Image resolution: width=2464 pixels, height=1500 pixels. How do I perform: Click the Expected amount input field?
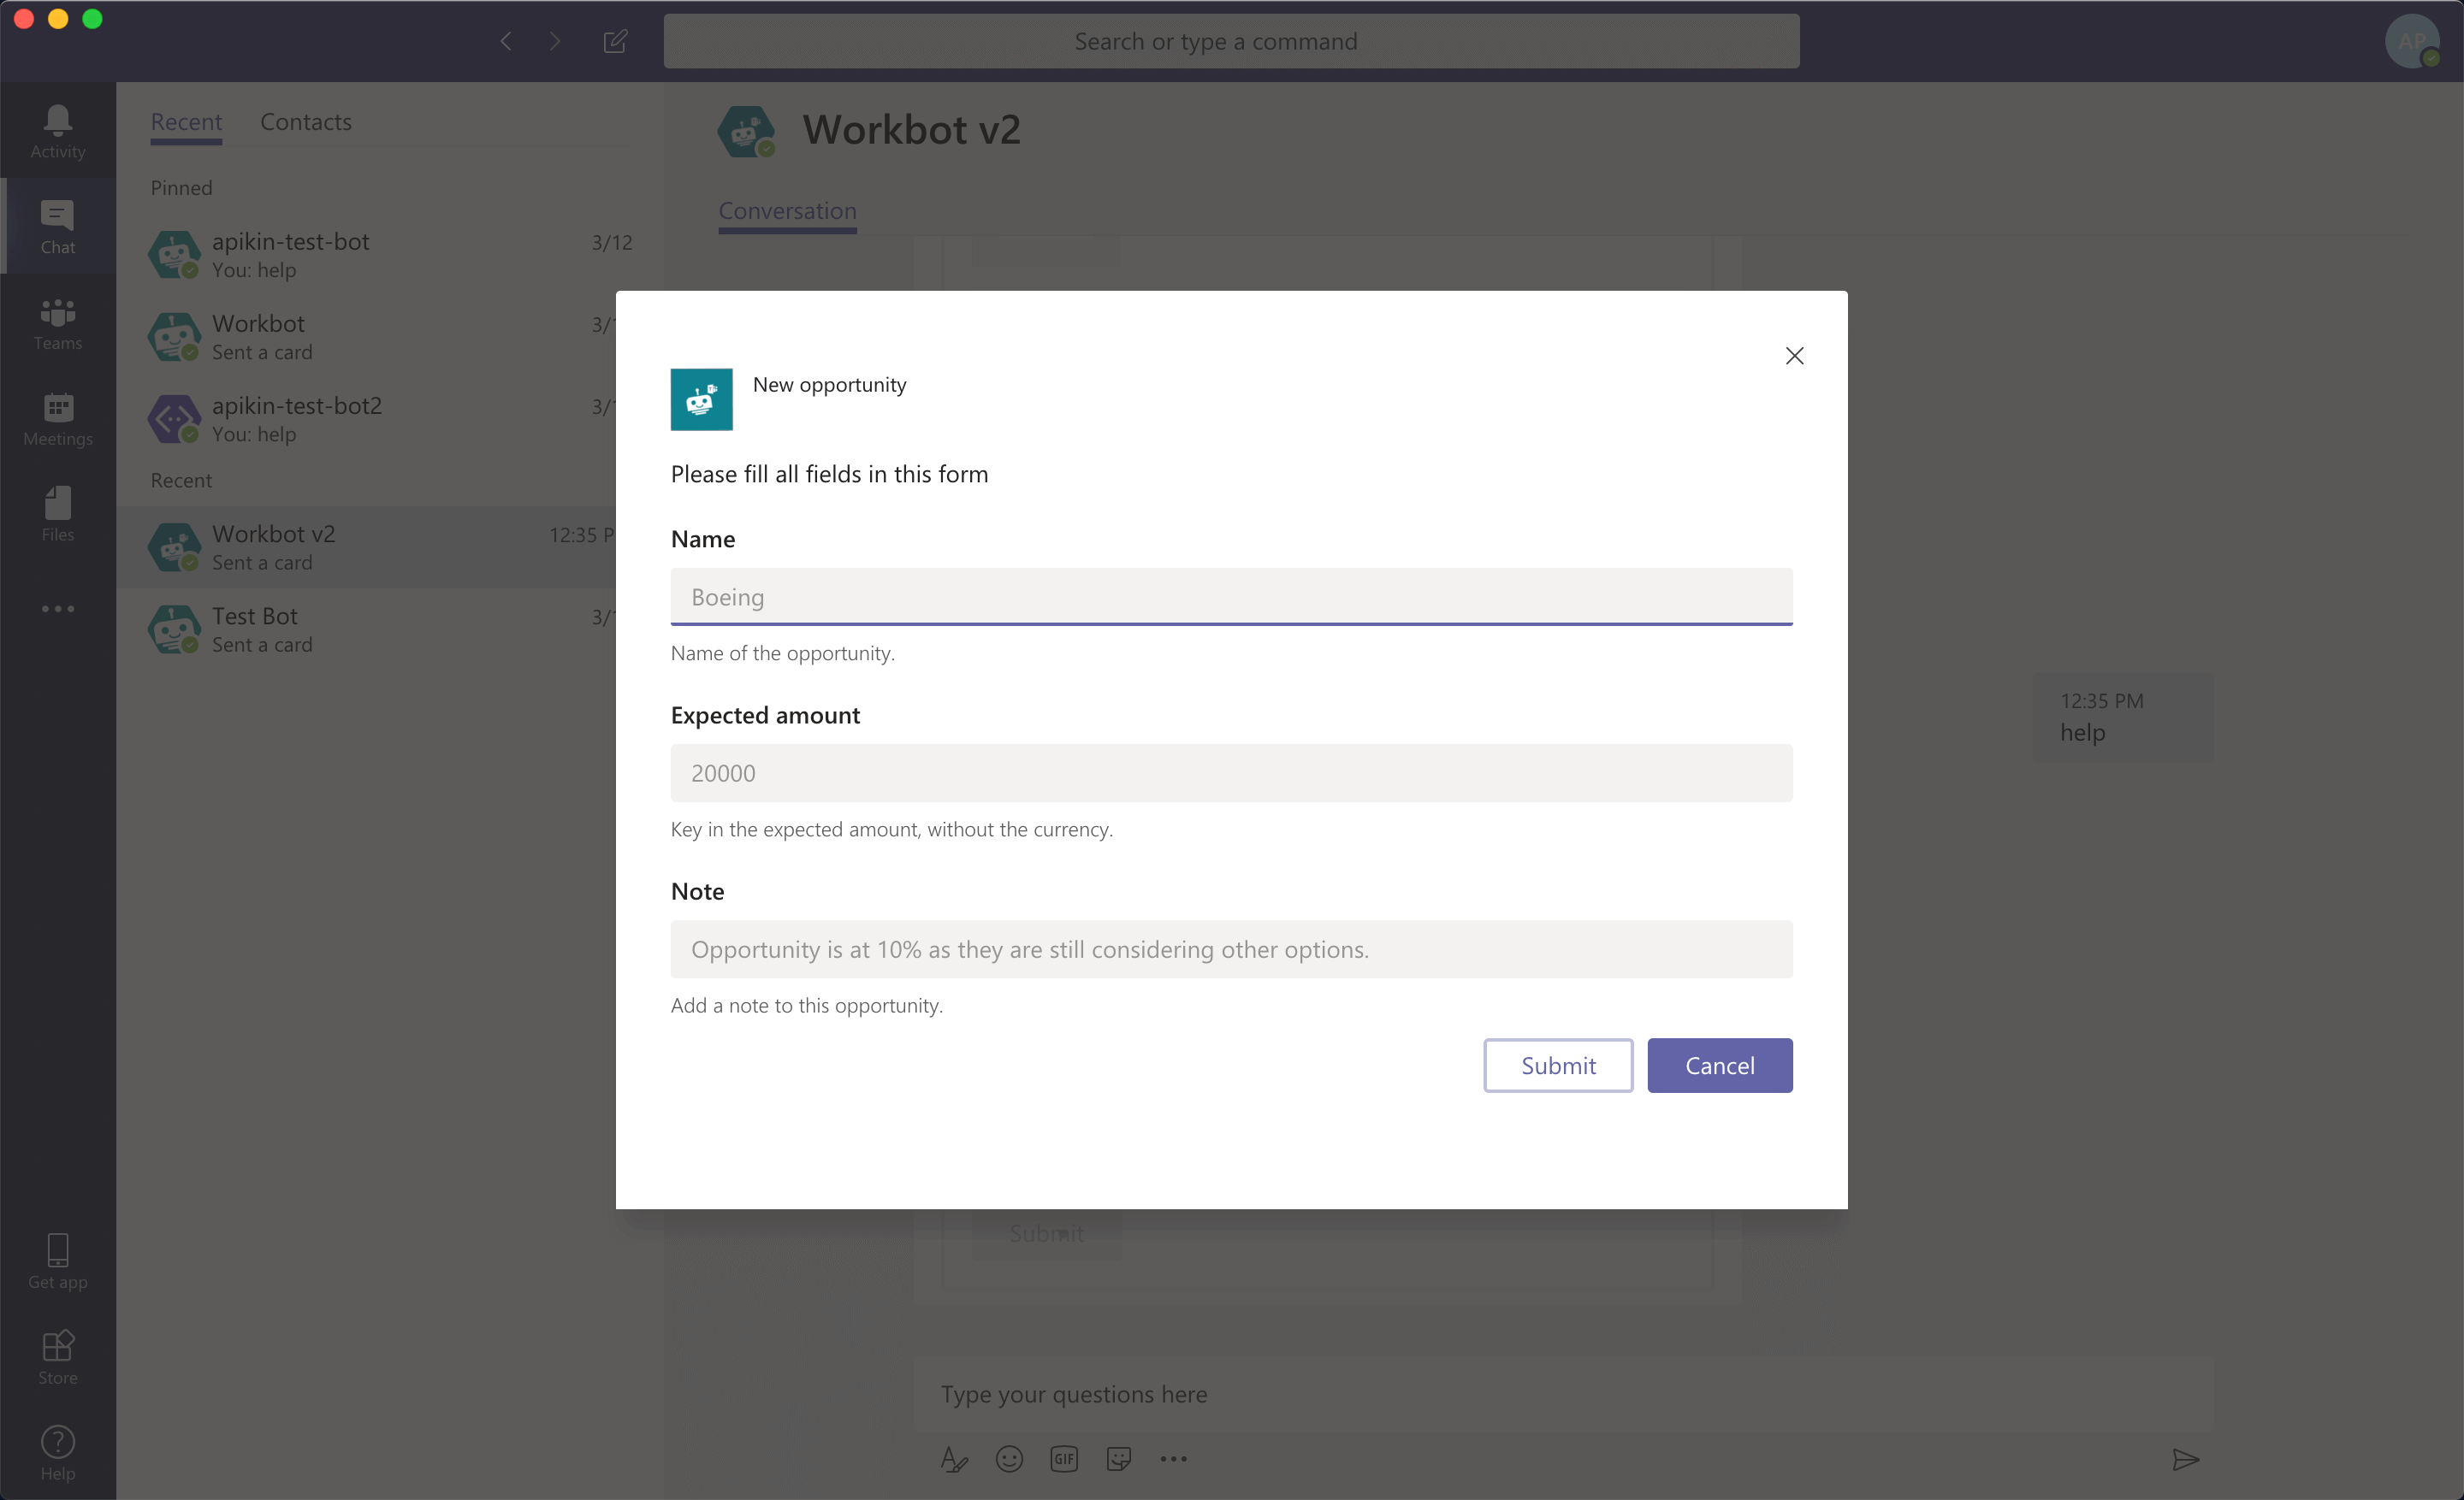[x=1230, y=772]
